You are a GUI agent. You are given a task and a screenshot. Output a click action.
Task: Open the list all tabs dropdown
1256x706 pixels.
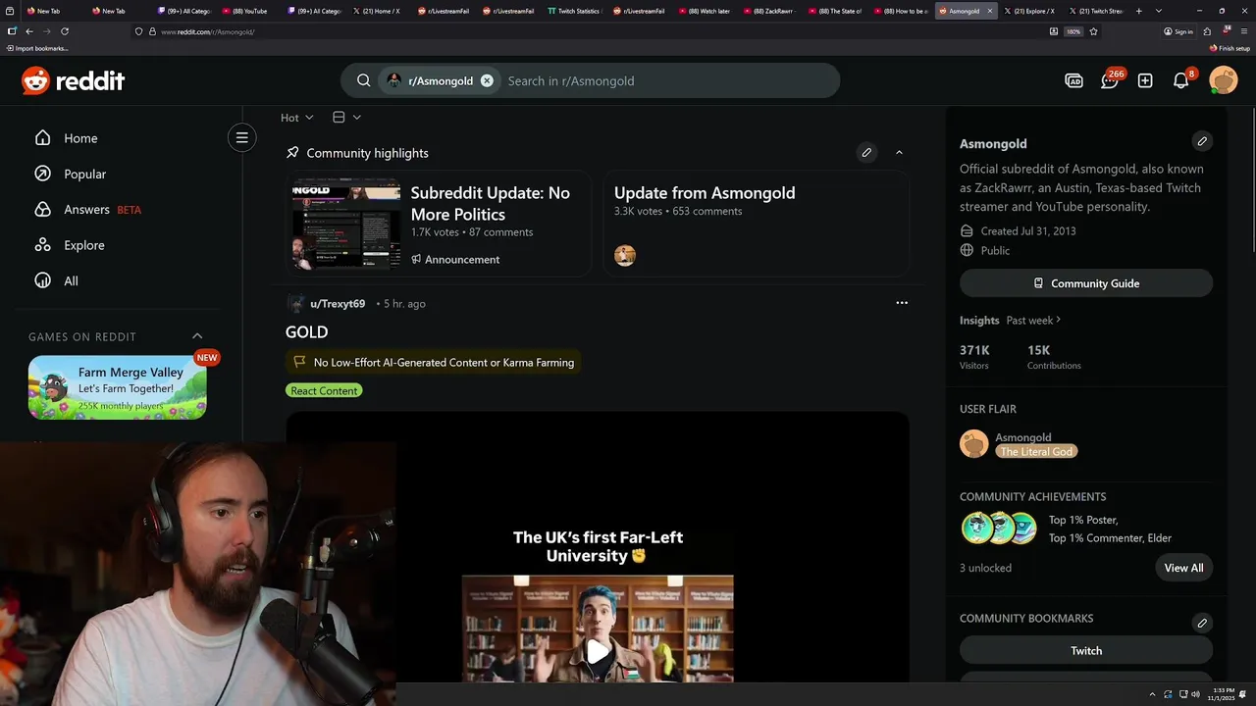(x=1159, y=11)
